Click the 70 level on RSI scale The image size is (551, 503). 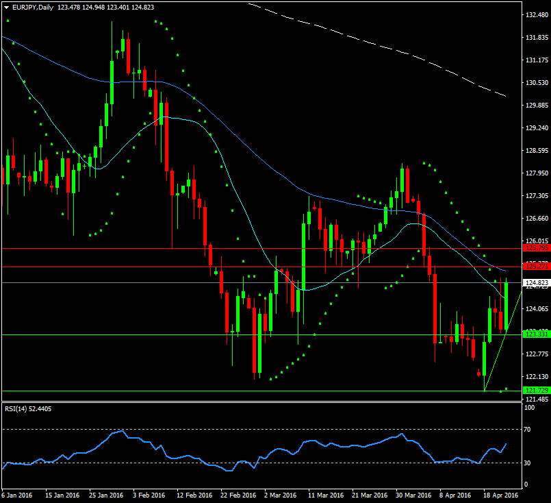pos(527,429)
